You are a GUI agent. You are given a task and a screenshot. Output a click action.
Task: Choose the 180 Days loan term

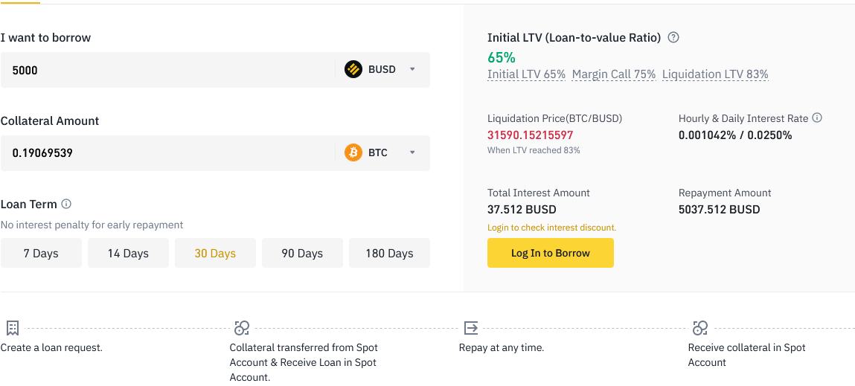(389, 253)
